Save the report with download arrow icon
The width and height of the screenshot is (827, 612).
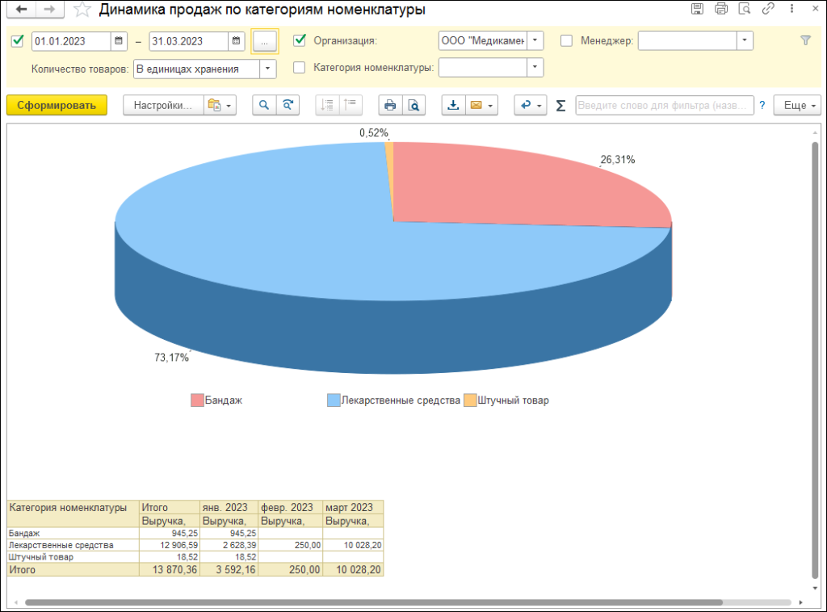click(453, 105)
